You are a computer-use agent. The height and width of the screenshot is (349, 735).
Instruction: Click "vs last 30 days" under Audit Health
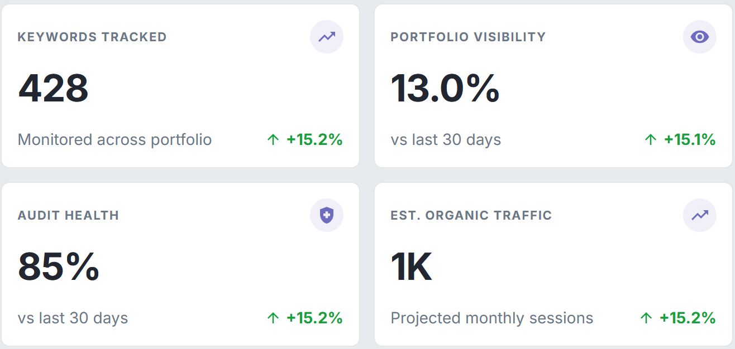click(73, 318)
